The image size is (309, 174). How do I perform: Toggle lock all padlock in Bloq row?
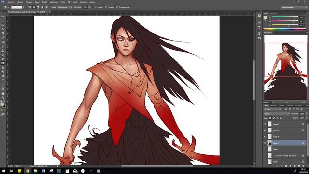(x=281, y=118)
